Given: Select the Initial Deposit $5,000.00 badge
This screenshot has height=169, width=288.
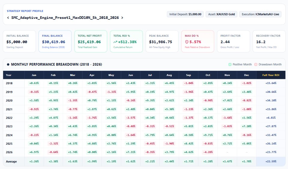Looking at the screenshot, I should click(185, 14).
